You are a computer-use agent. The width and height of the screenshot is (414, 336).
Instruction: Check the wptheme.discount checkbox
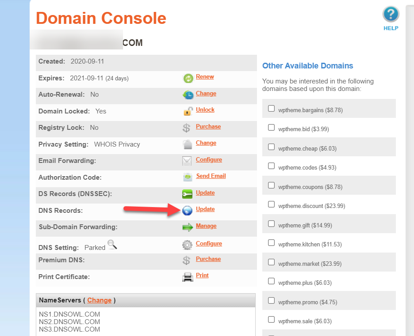[x=271, y=204]
